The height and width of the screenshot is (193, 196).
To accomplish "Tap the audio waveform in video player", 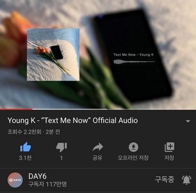I will coord(134,62).
